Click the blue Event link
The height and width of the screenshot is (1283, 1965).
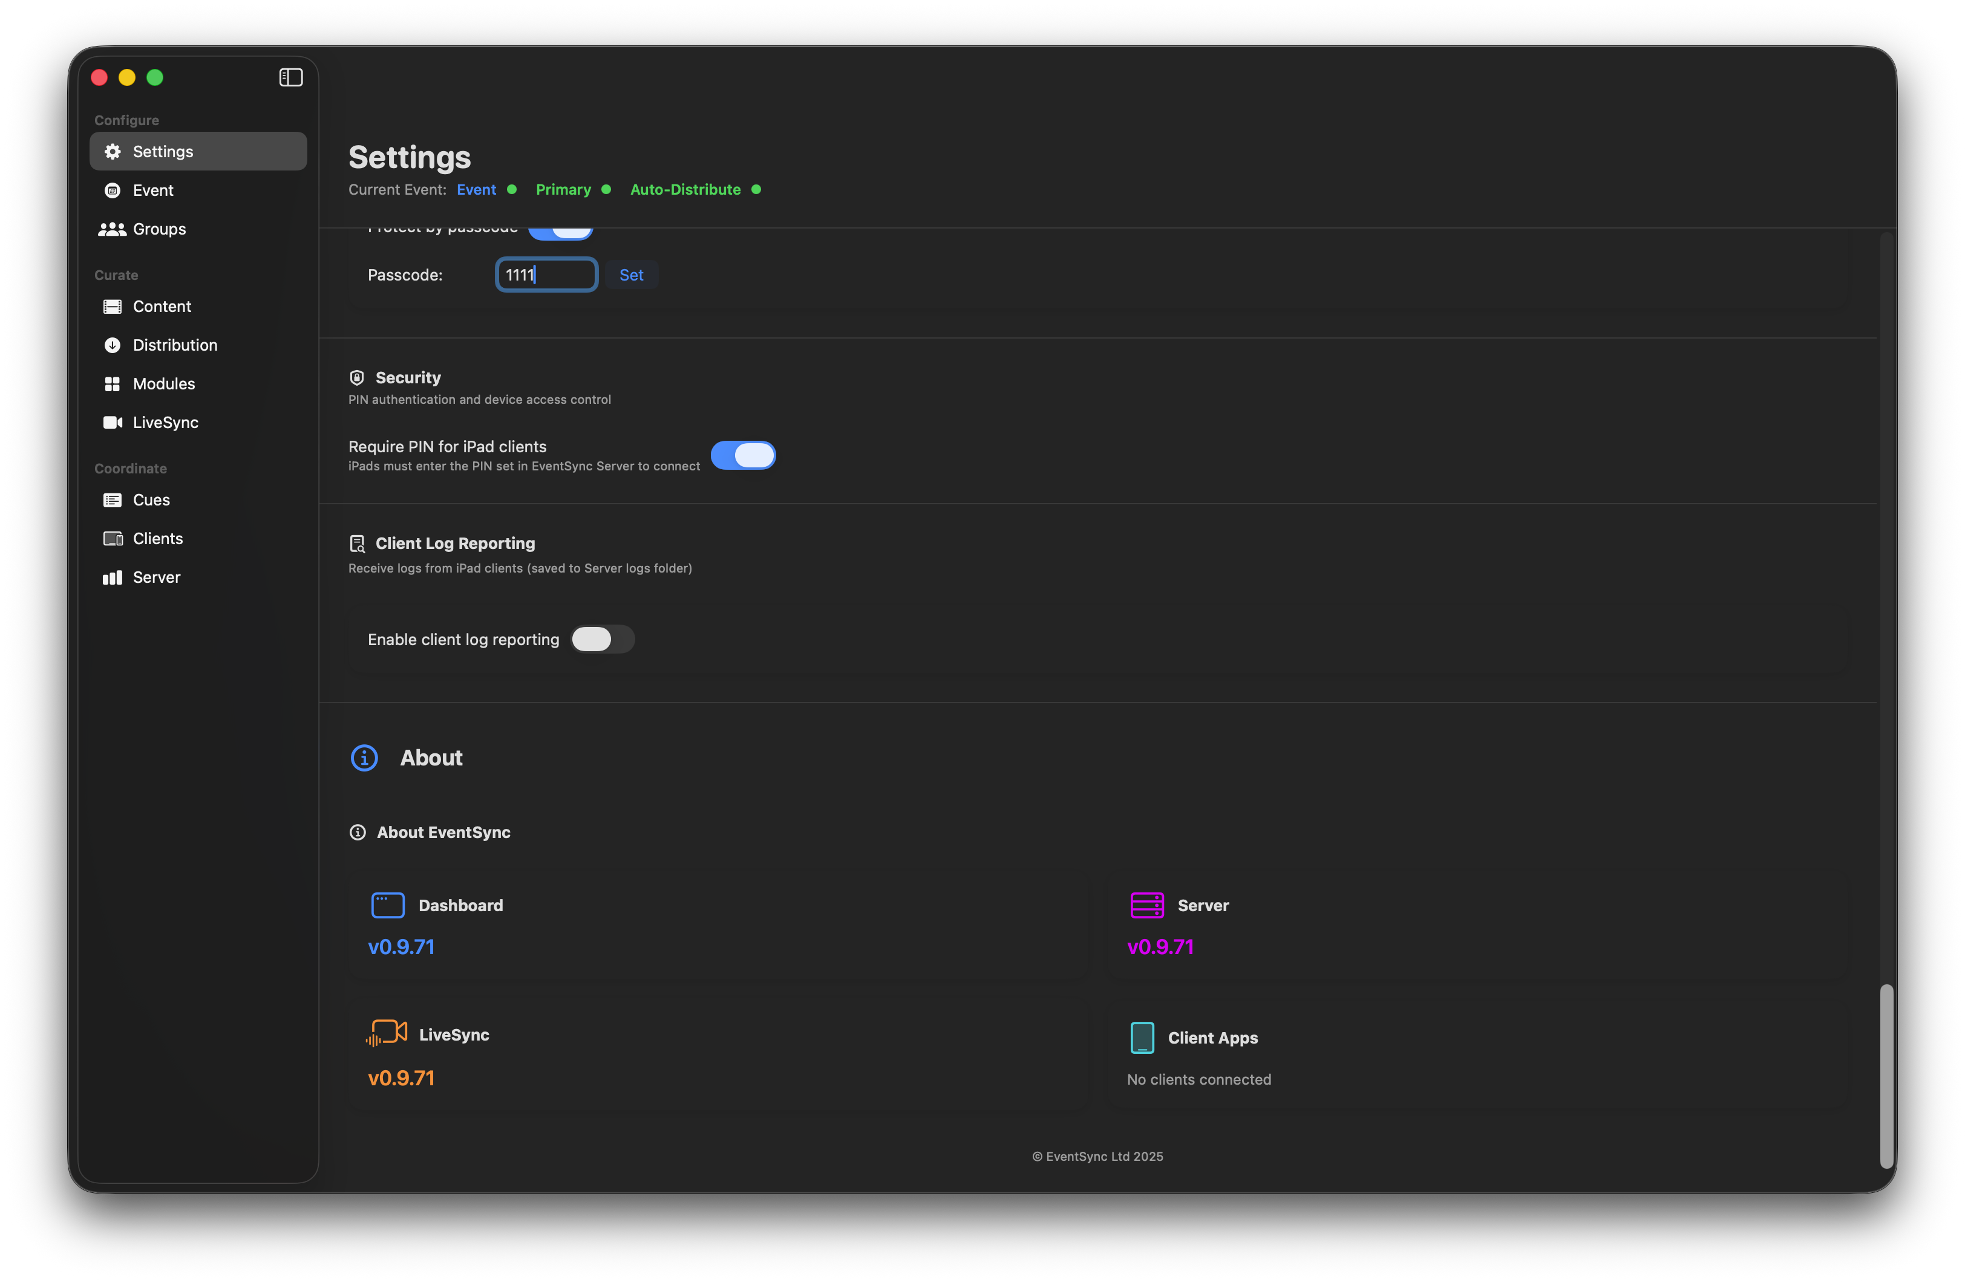click(x=476, y=190)
